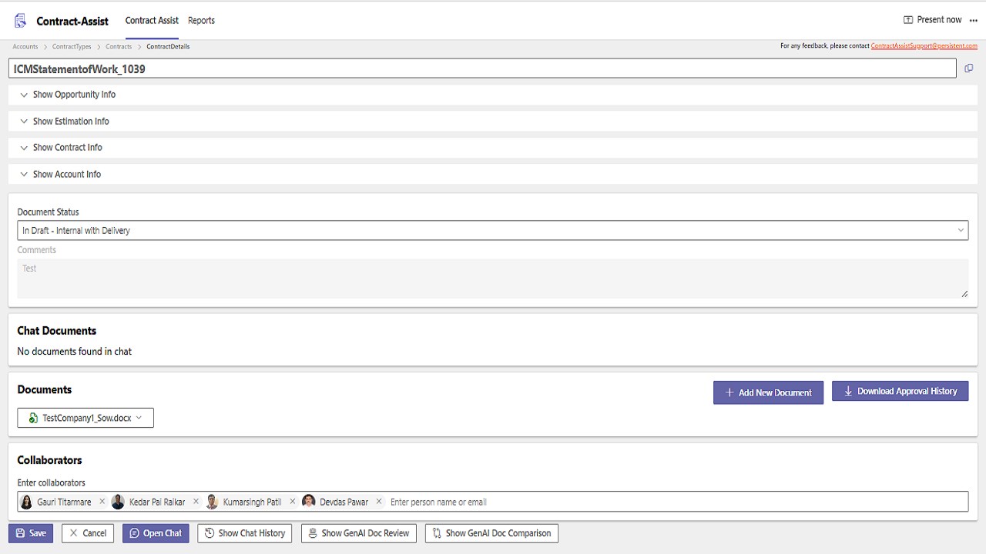Open the three-dots more options menu
Image resolution: width=986 pixels, height=554 pixels.
coord(974,21)
